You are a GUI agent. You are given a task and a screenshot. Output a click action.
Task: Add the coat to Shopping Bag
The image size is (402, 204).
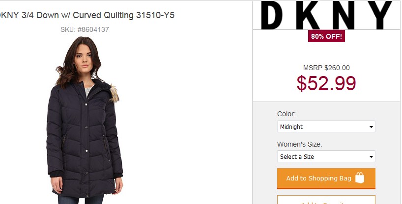[x=326, y=178]
